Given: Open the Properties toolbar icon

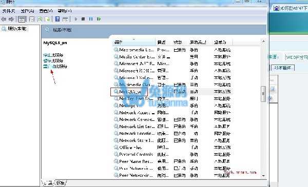Looking at the screenshot, I should [x=32, y=19].
